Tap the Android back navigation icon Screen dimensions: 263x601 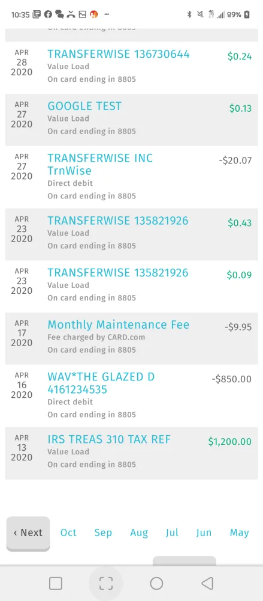click(x=207, y=584)
